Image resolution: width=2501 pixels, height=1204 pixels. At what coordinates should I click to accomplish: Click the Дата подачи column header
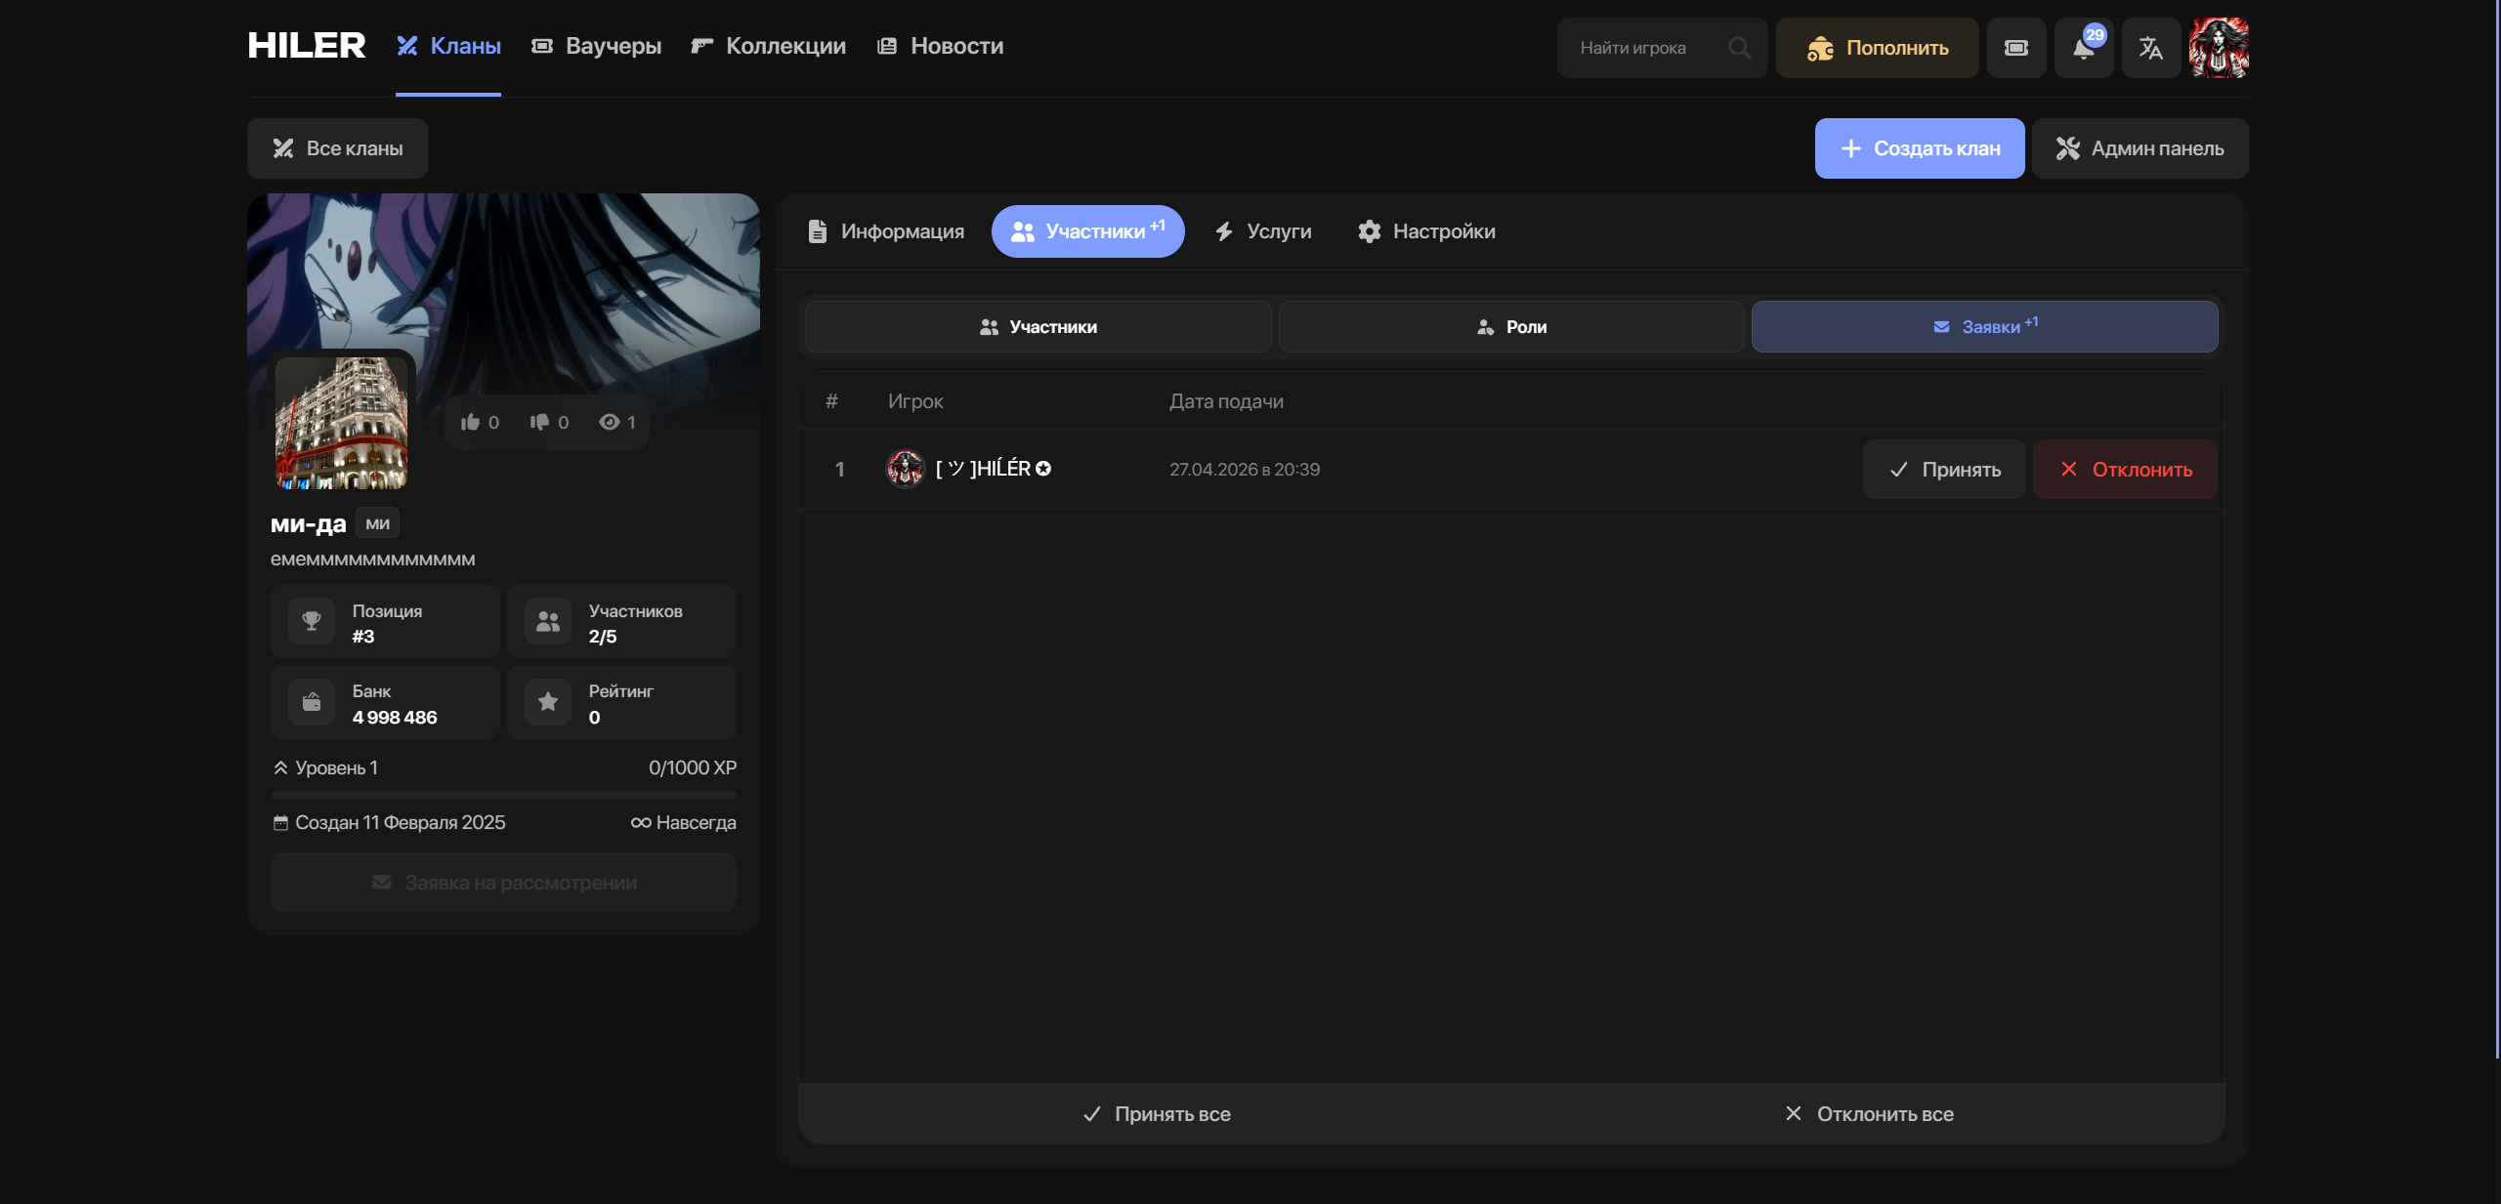(x=1226, y=401)
